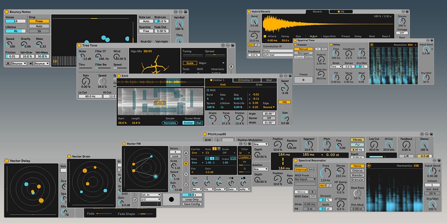This screenshot has width=447, height=223.
Task: Toggle Bouncy Notes device activator
Action: point(7,12)
